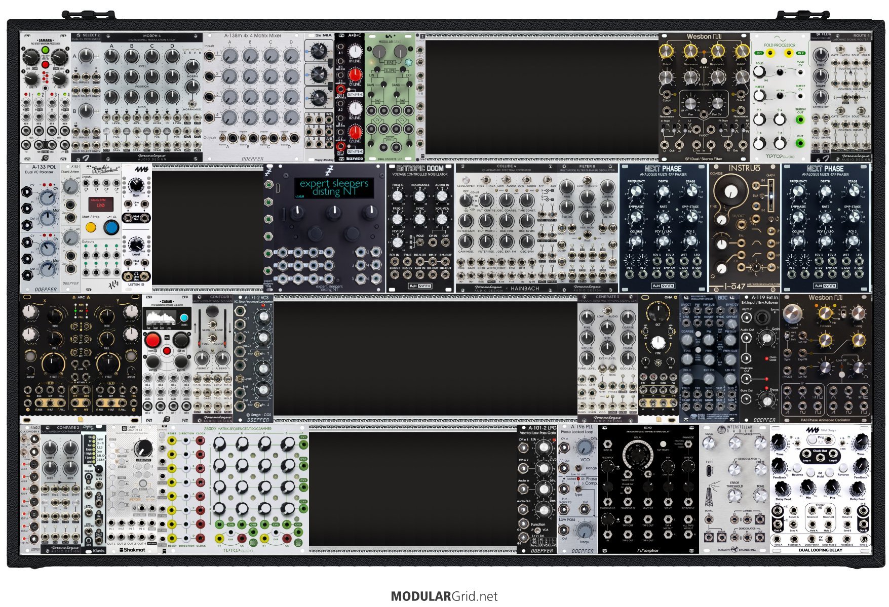Adjust the Res. knob on A-101-2 LPG
The height and width of the screenshot is (607, 889).
click(544, 511)
